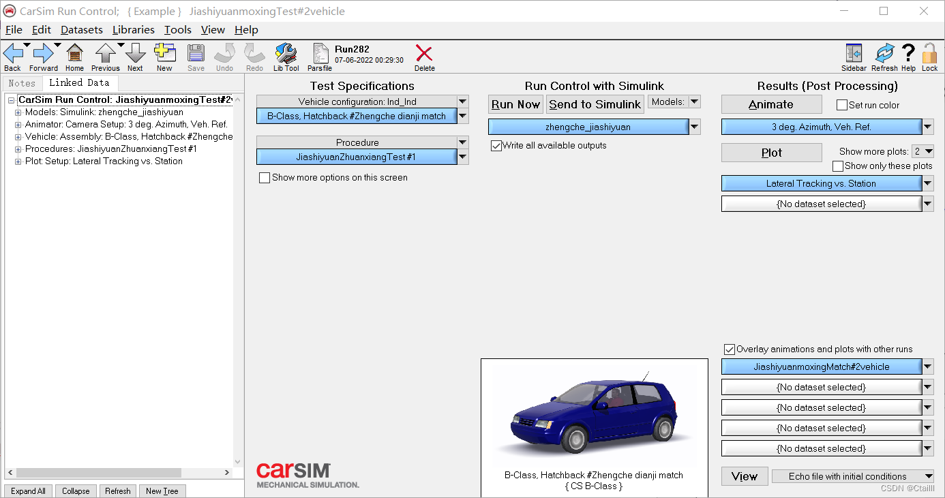Viewport: 945px width, 498px height.
Task: Open Procedure library dropdown arrow
Action: [463, 142]
